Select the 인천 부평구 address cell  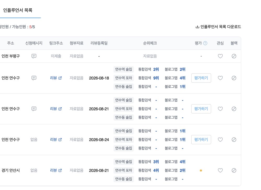tap(10, 56)
